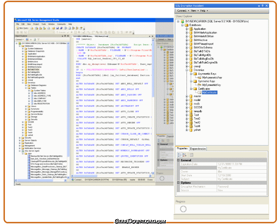
Task: Click the tempdb database icon in Encryption Assistant
Action: (x=191, y=111)
